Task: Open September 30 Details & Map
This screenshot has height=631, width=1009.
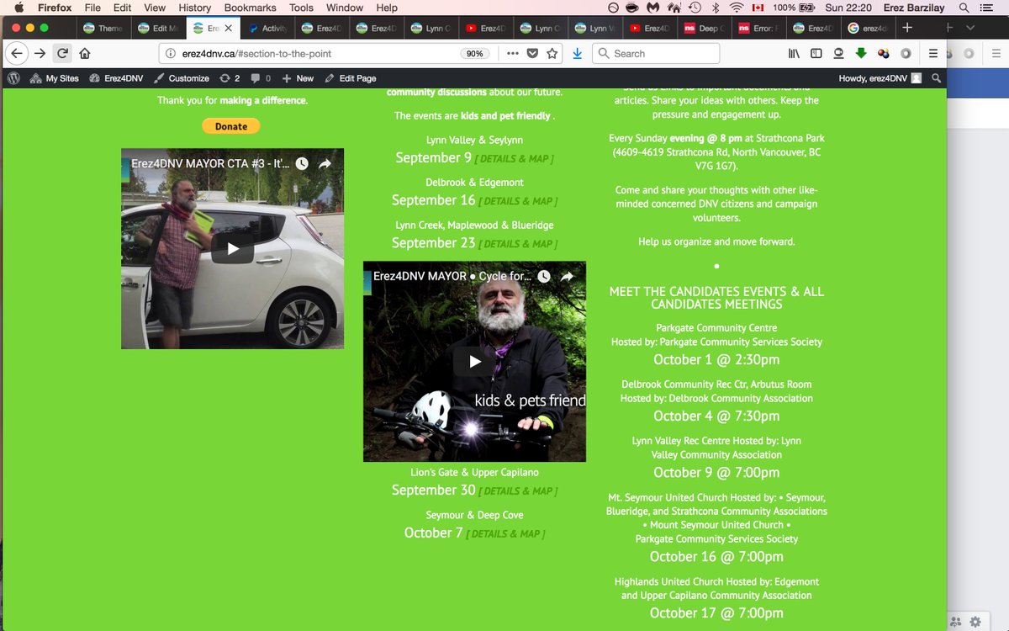Action: (x=518, y=491)
